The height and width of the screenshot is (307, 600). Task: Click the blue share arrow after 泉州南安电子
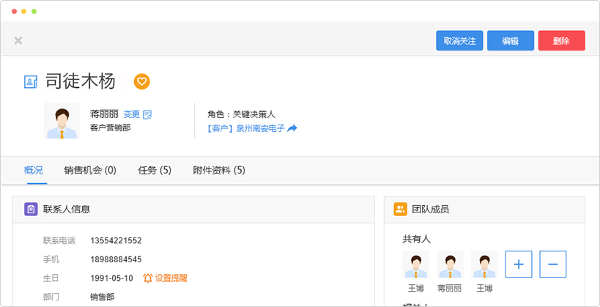292,128
